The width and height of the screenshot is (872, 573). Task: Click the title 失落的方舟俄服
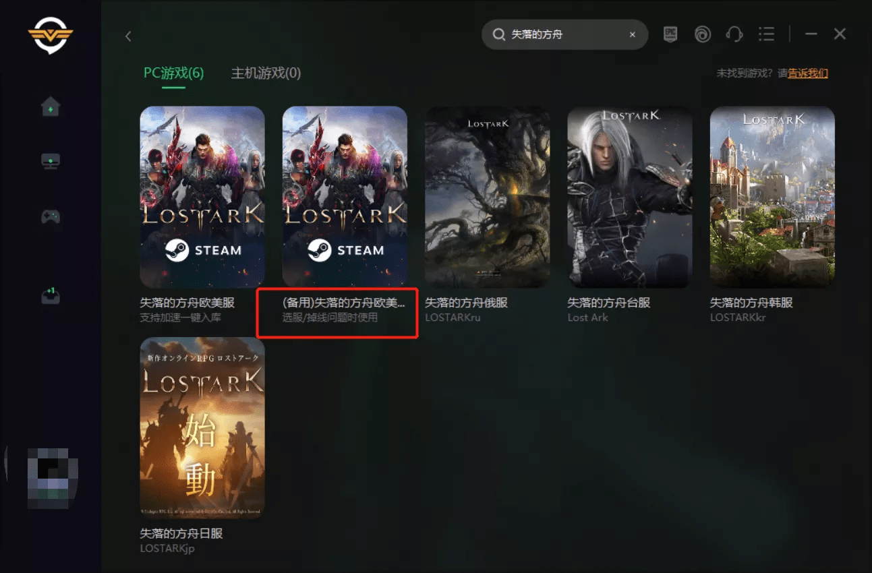click(466, 303)
